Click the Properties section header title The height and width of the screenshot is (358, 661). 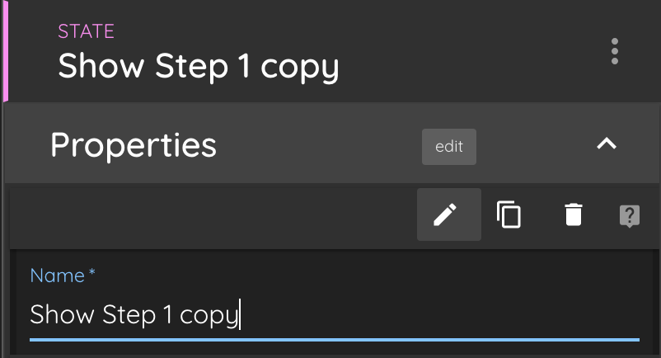coord(134,145)
